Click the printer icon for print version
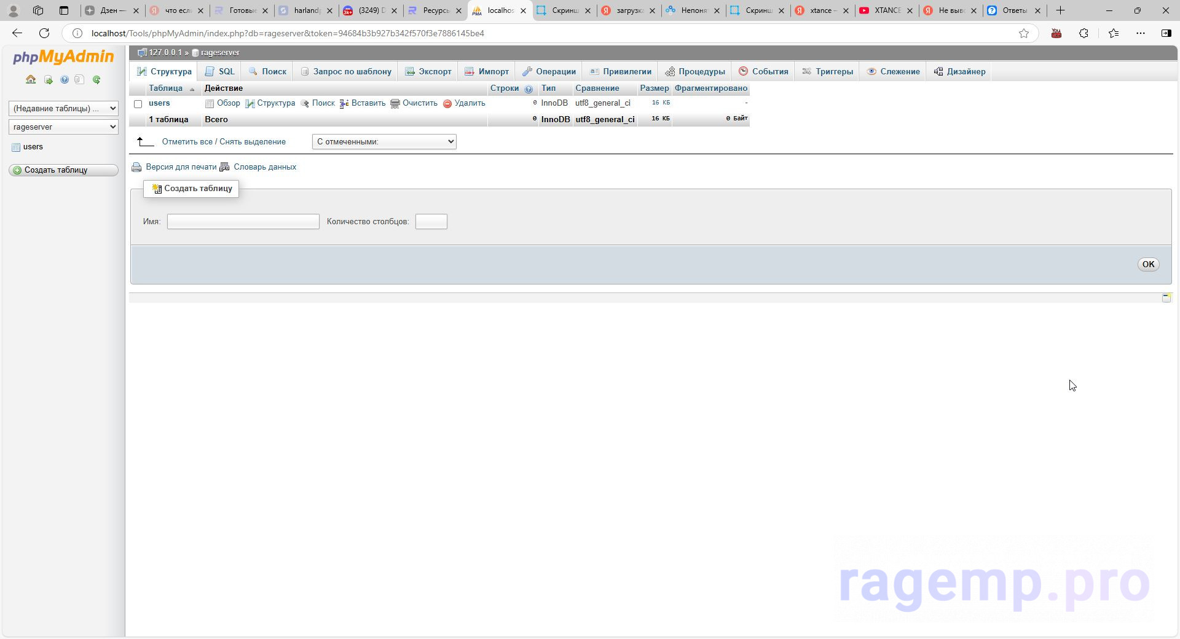 click(136, 167)
